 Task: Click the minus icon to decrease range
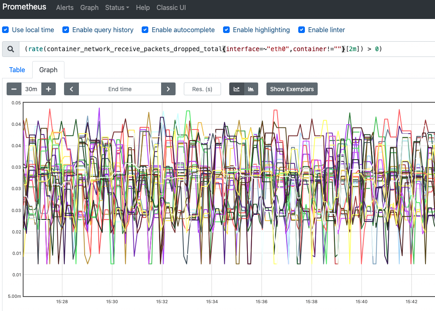point(14,89)
